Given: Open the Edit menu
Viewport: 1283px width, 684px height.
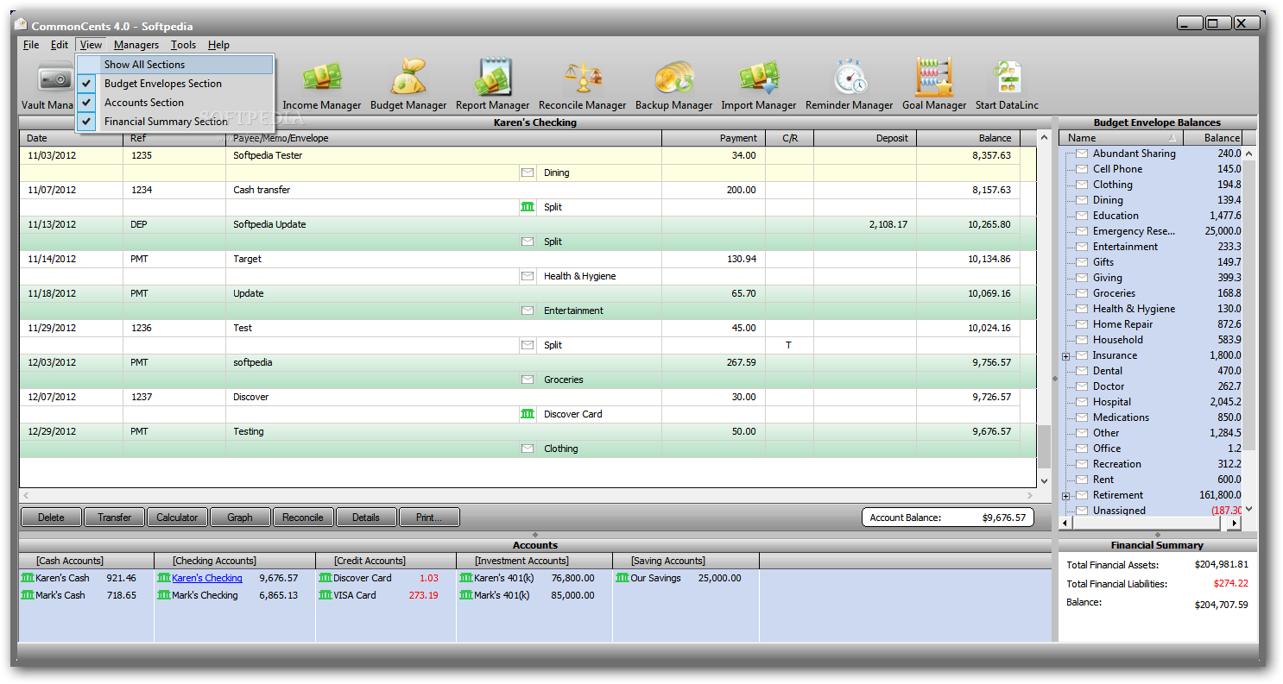Looking at the screenshot, I should 59,45.
